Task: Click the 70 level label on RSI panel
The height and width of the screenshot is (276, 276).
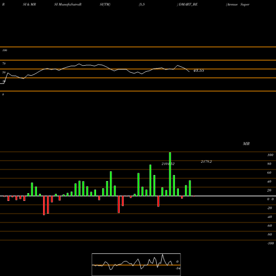Action: [4, 63]
